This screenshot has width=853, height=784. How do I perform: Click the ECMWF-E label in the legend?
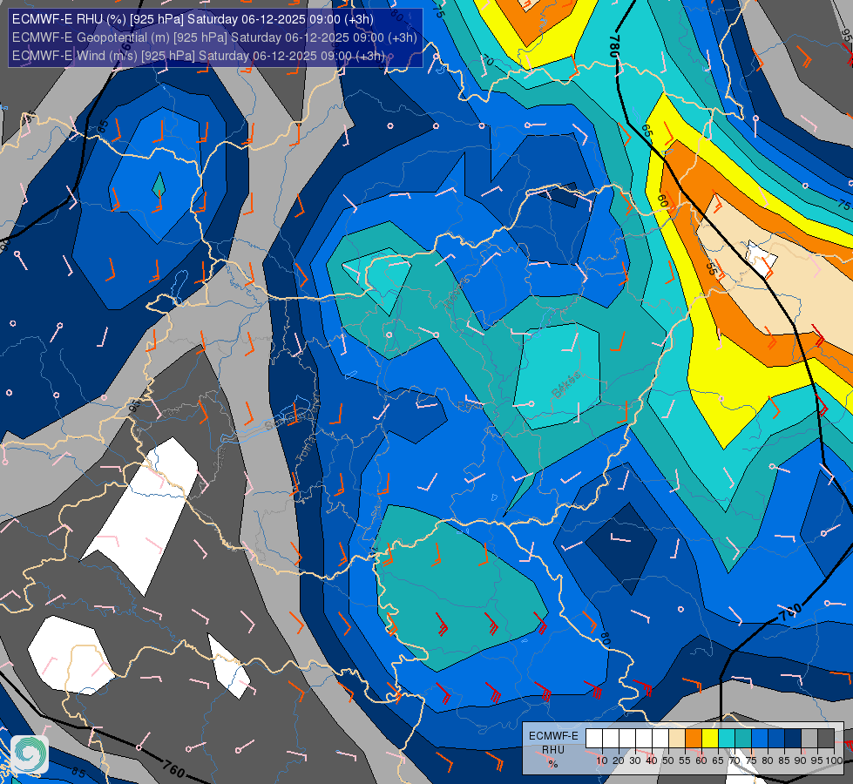(x=553, y=735)
